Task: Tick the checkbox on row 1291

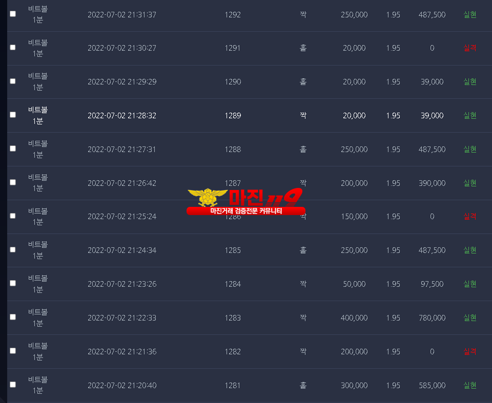Action: point(13,47)
